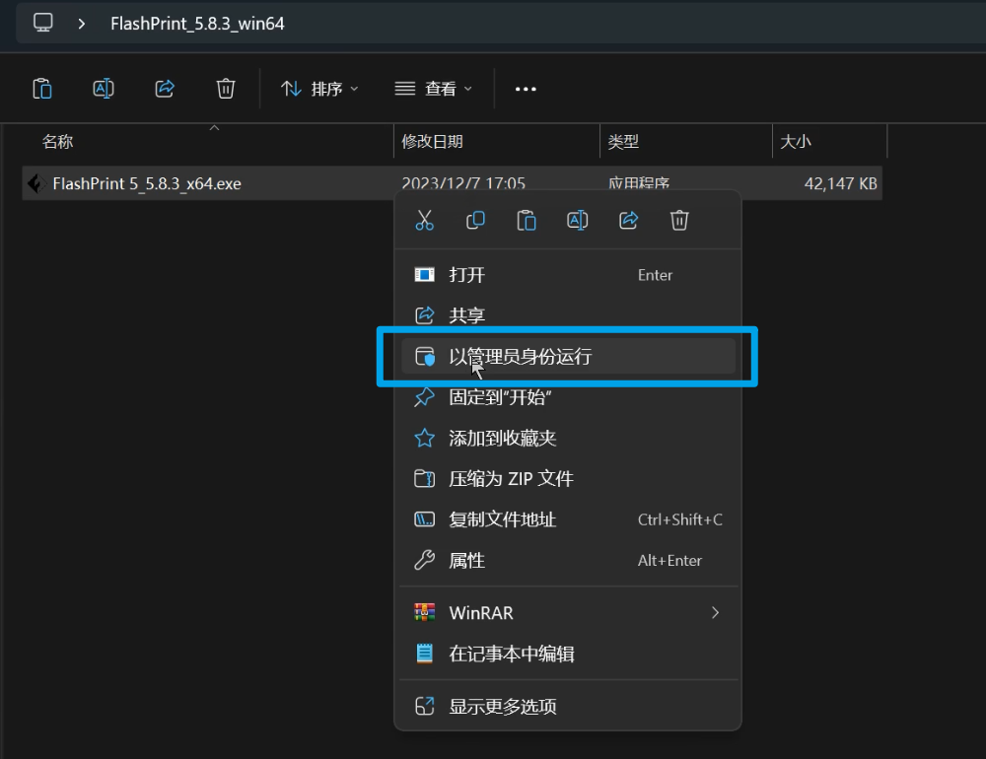
Task: Click the copy icon in context menu
Action: pos(475,221)
